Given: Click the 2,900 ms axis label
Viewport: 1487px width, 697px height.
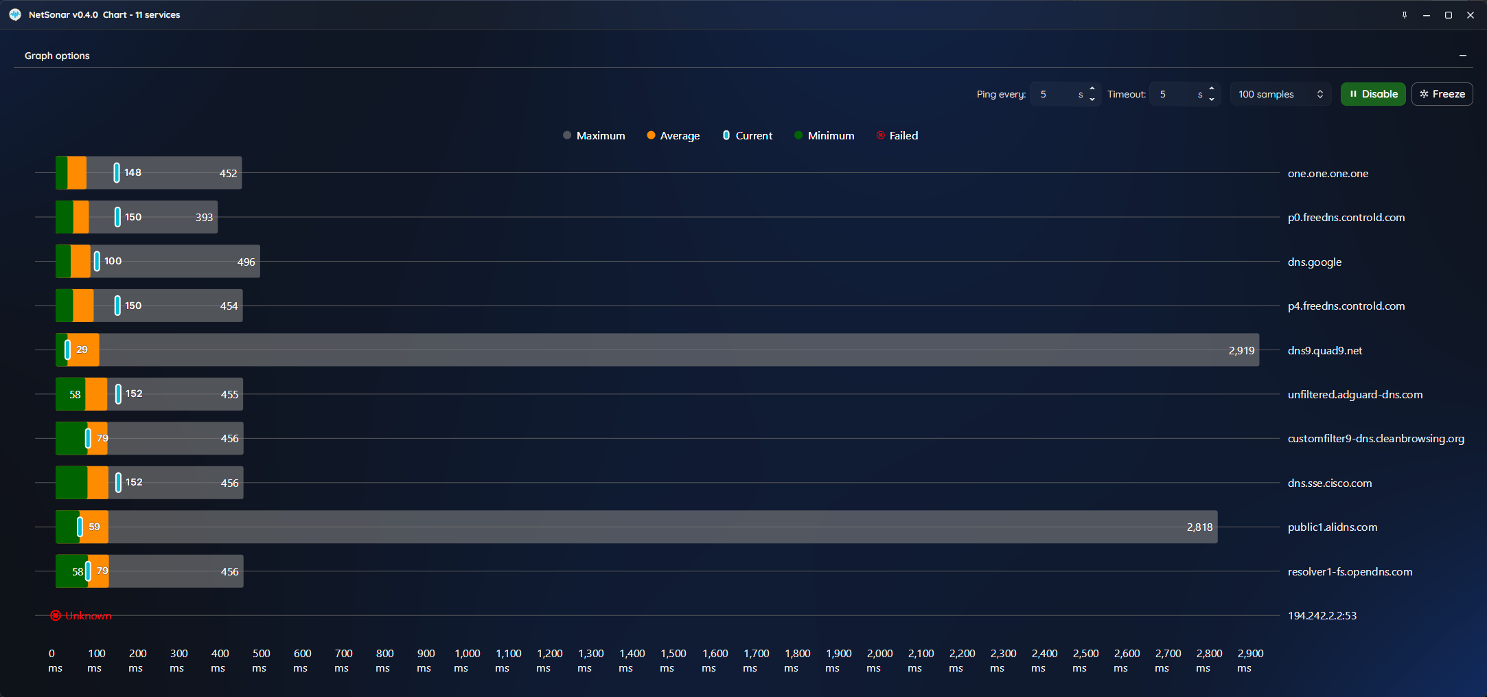Looking at the screenshot, I should [1250, 661].
